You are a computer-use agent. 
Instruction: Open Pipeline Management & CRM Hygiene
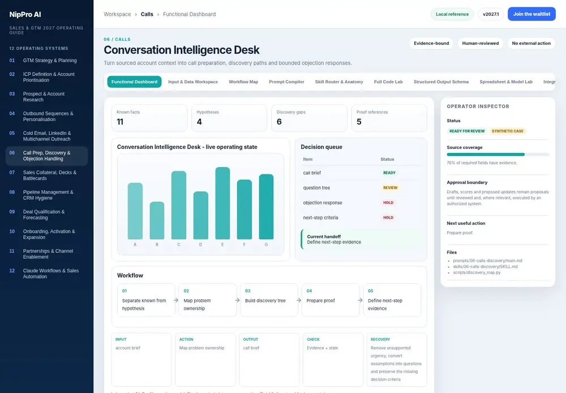tap(46, 195)
